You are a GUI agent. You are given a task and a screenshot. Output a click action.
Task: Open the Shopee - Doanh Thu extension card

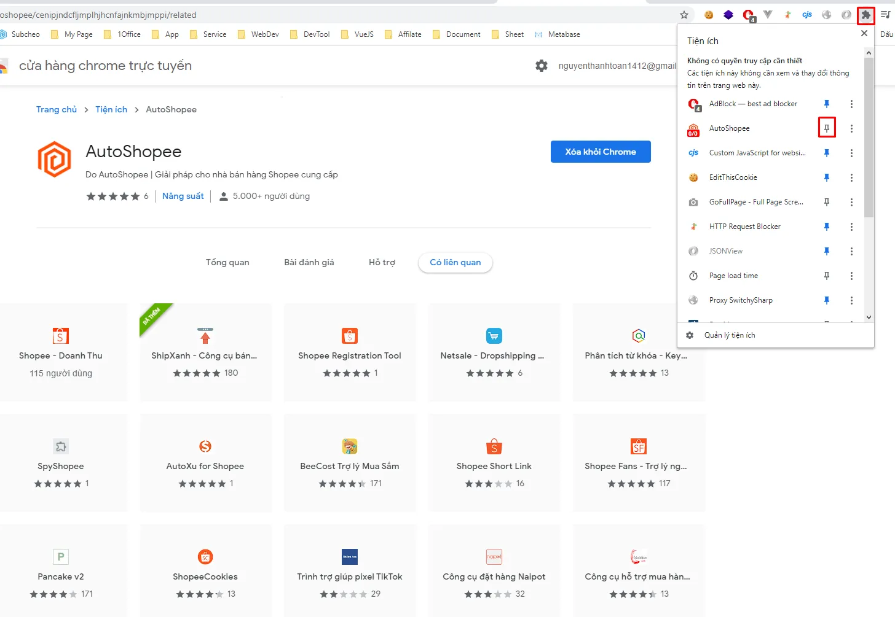pyautogui.click(x=61, y=352)
